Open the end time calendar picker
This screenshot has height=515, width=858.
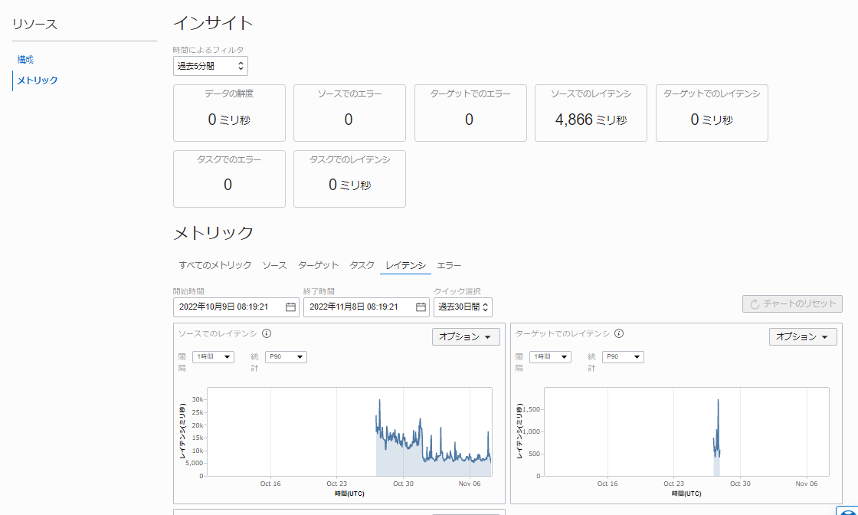coord(421,307)
